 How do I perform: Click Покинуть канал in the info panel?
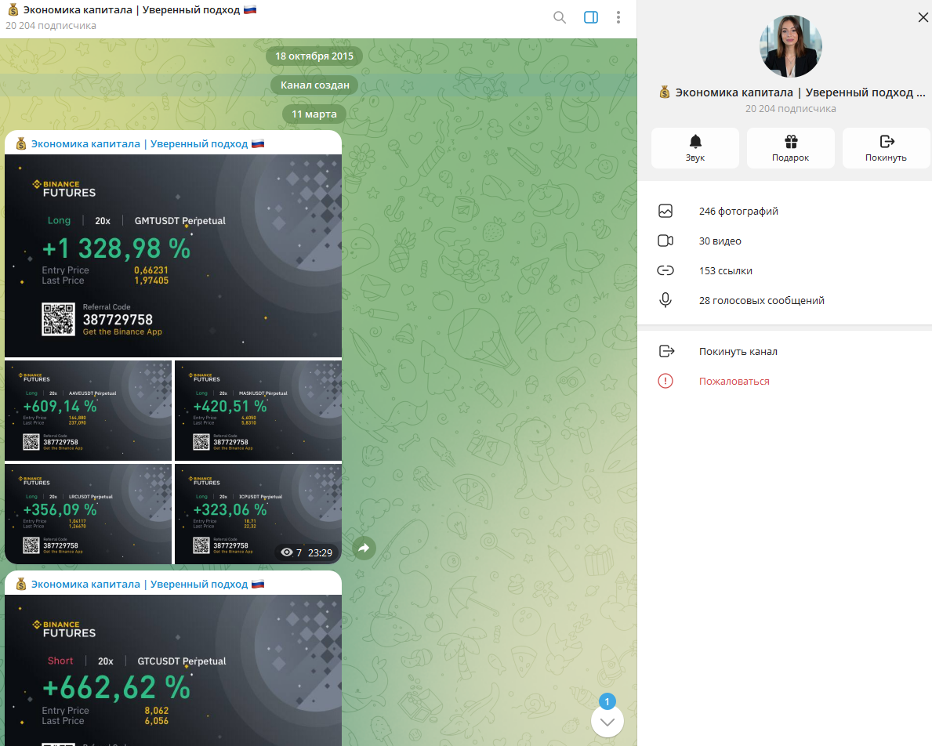(x=738, y=352)
